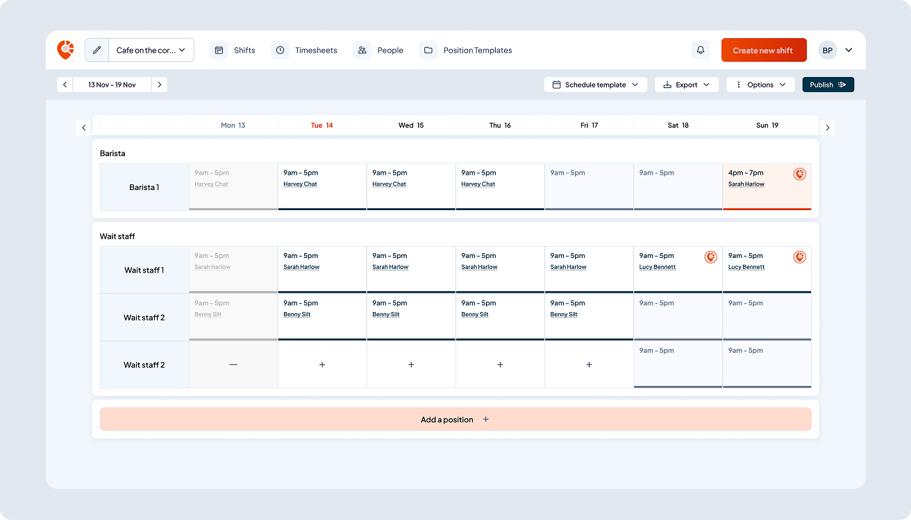Click orange badge on Lucy Bennett Sunday shift

(799, 257)
